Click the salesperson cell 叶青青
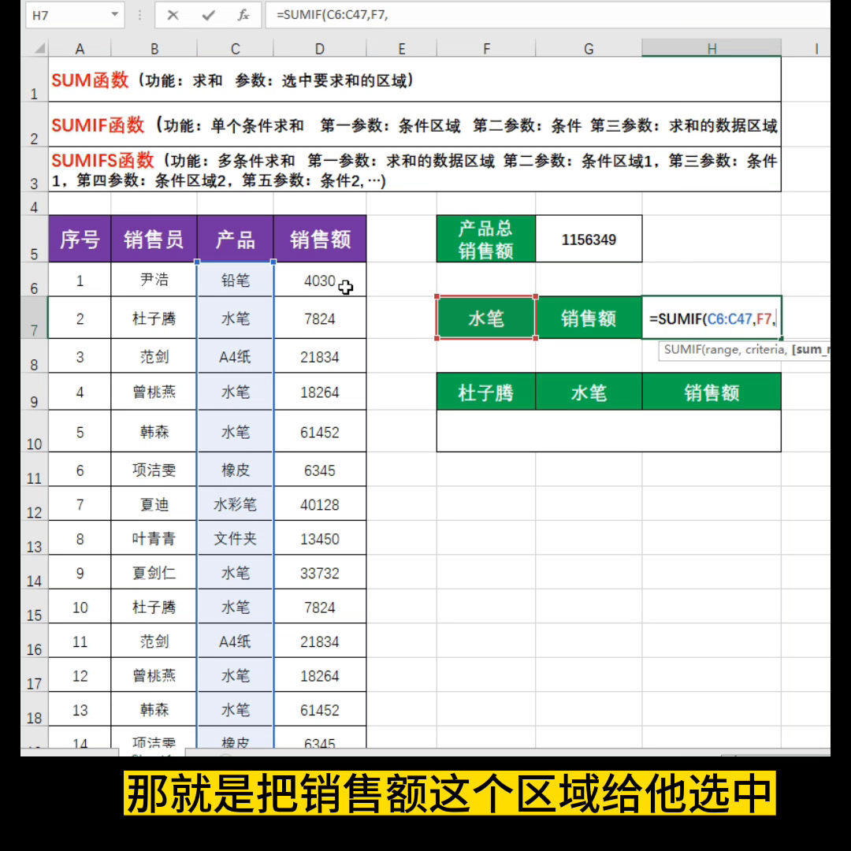The height and width of the screenshot is (851, 851). (154, 538)
